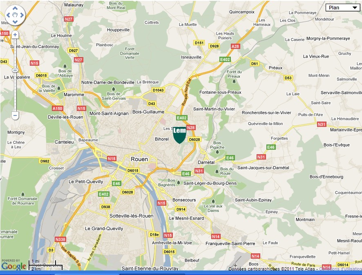This screenshot has width=362, height=275.
Task: Click the N338 road shield
Action: (60, 239)
